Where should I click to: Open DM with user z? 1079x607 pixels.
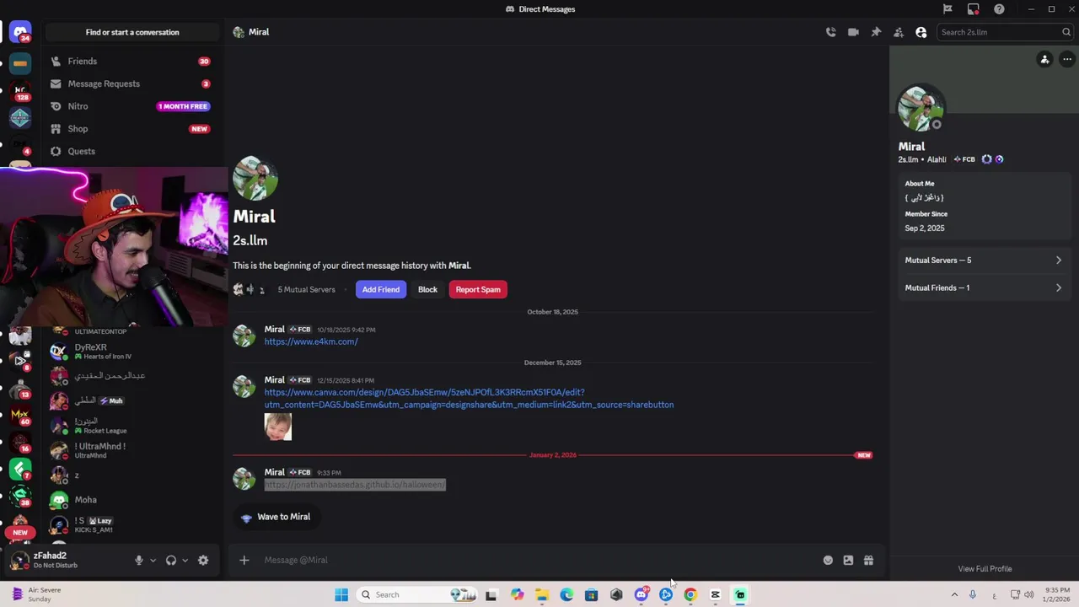point(132,475)
